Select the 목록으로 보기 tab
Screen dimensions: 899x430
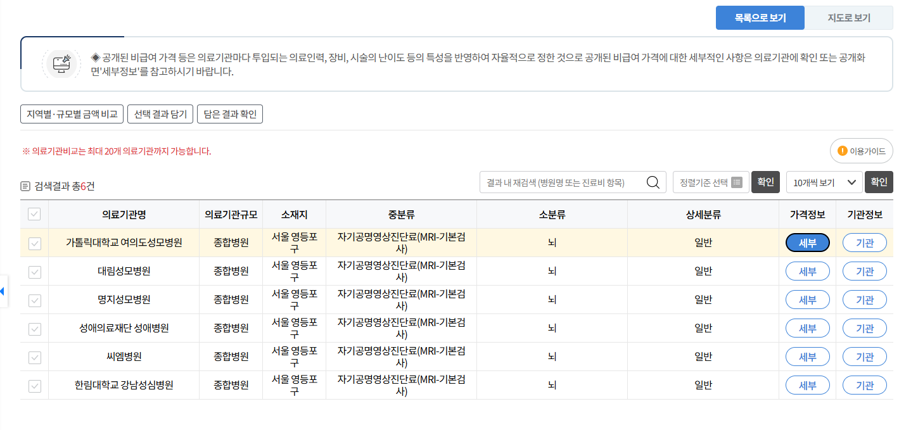click(x=760, y=18)
